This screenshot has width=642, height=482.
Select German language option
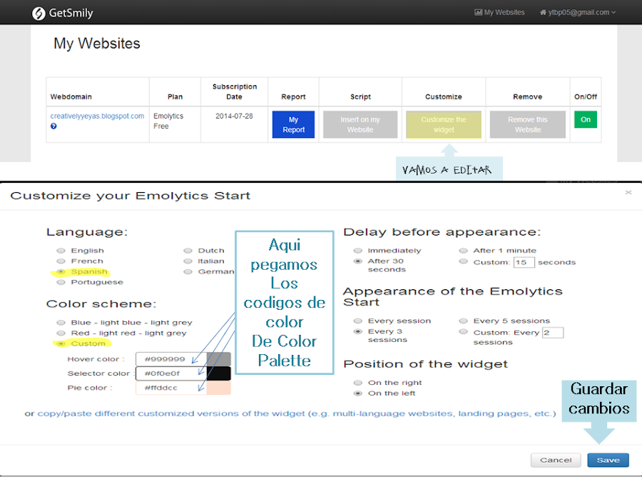(188, 272)
